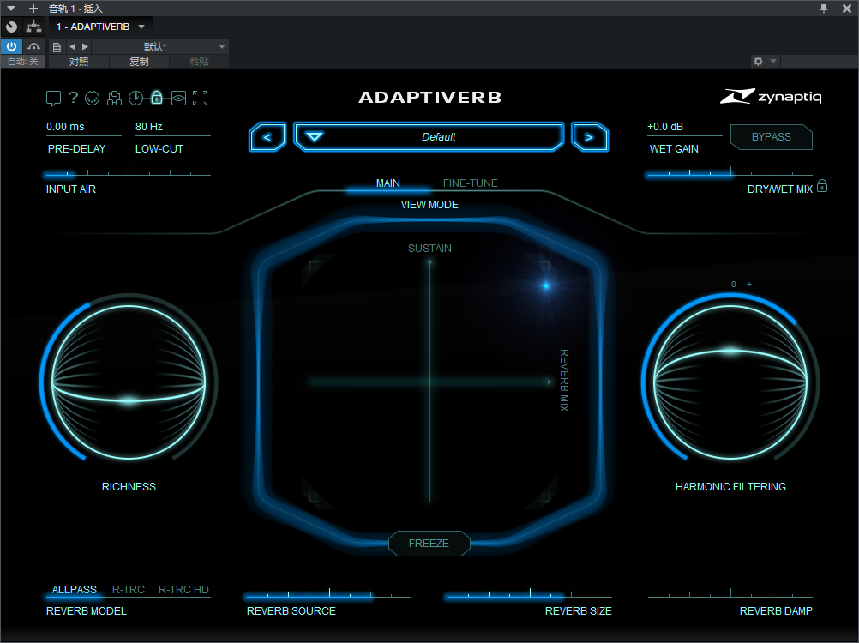Toggle the Dry/Wet Mix lock icon
The height and width of the screenshot is (643, 859).
(822, 186)
